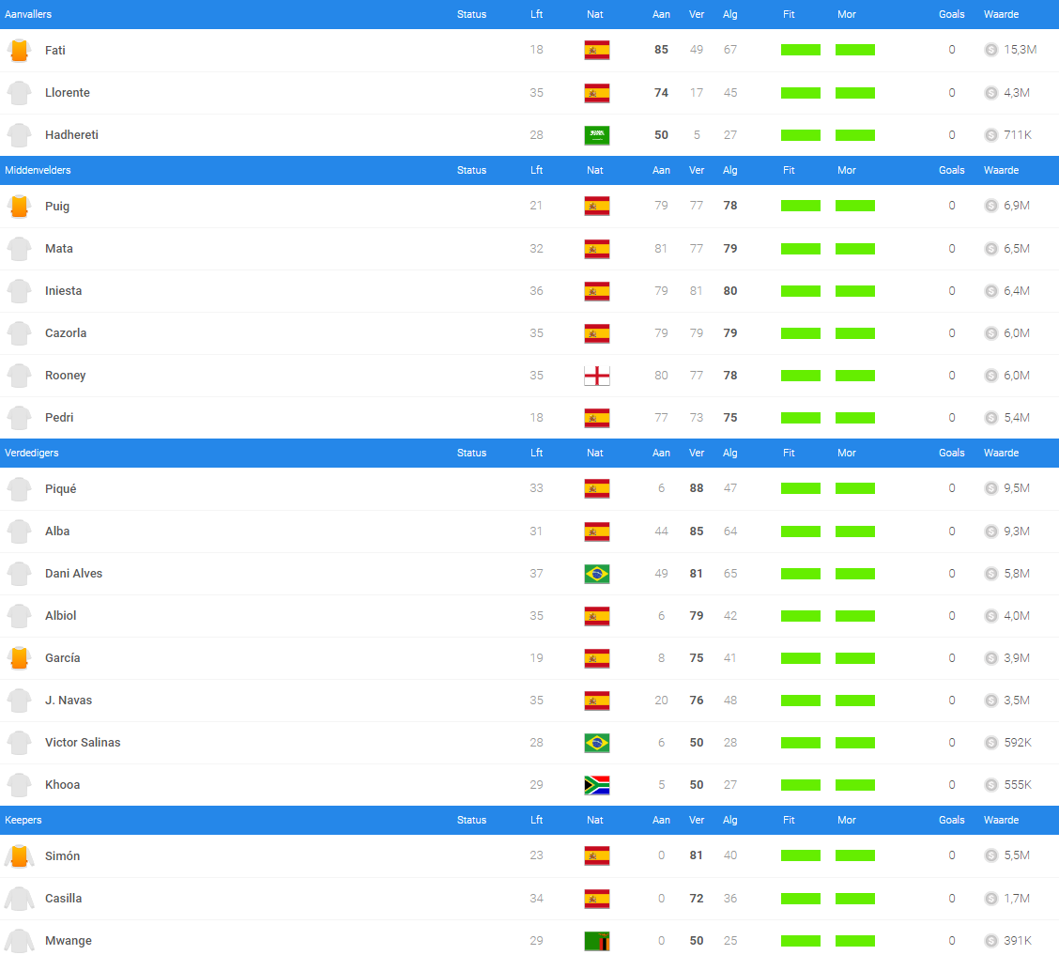
Task: Sort attackers by the Fit column header
Action: point(789,14)
